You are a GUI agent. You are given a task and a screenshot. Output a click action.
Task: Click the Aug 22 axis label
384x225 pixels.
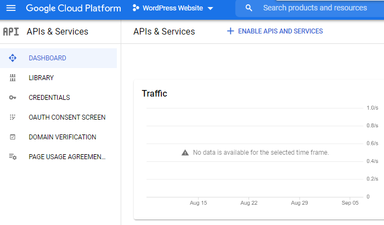coord(249,203)
